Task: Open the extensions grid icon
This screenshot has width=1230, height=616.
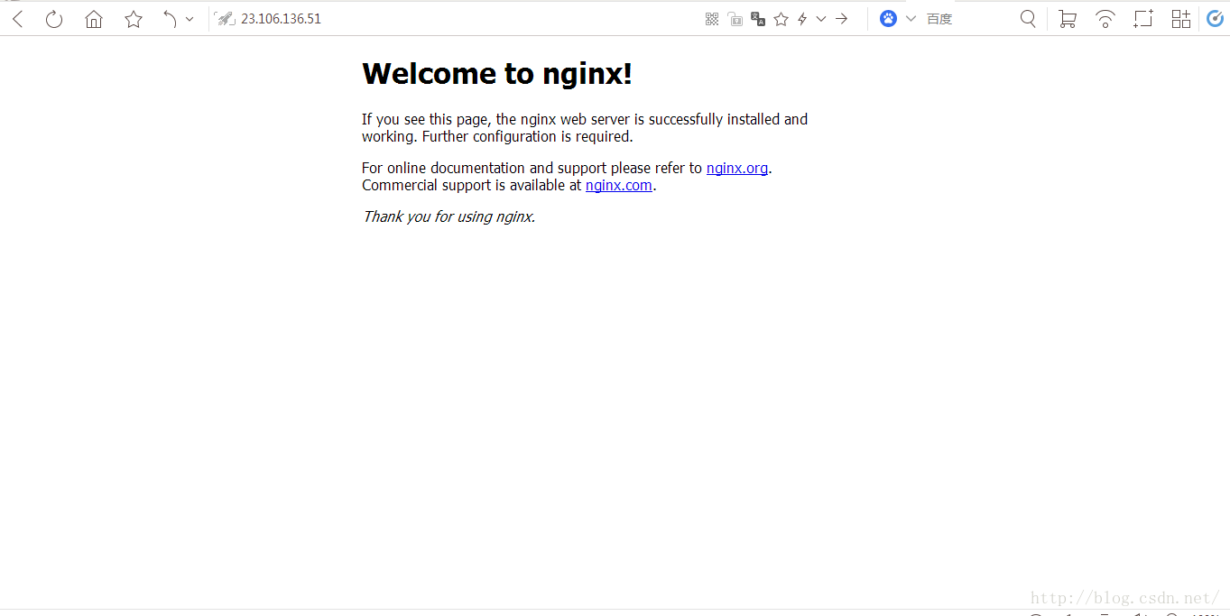Action: point(1181,19)
